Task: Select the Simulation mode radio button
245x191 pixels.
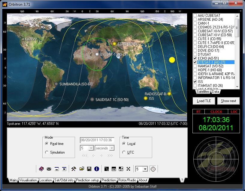Action: coord(47,152)
